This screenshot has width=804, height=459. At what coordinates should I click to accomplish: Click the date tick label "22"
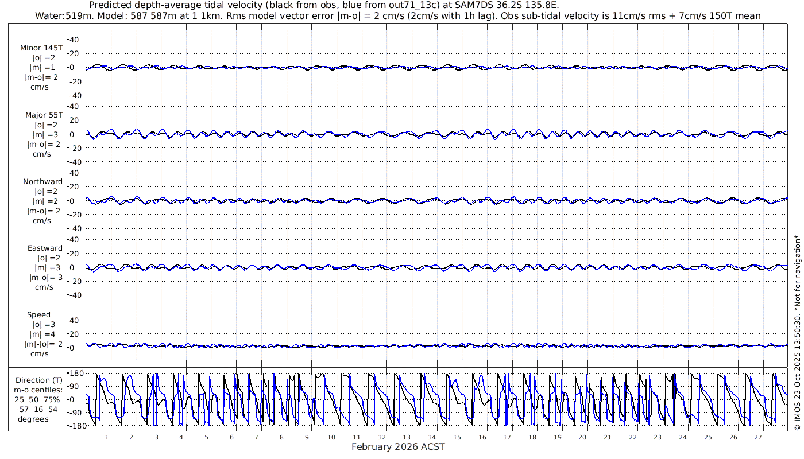633,437
